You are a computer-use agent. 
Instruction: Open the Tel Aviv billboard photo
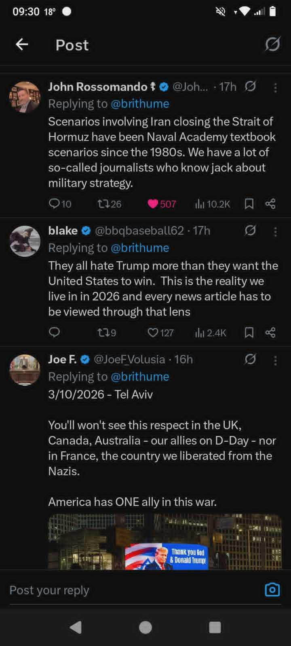(165, 542)
